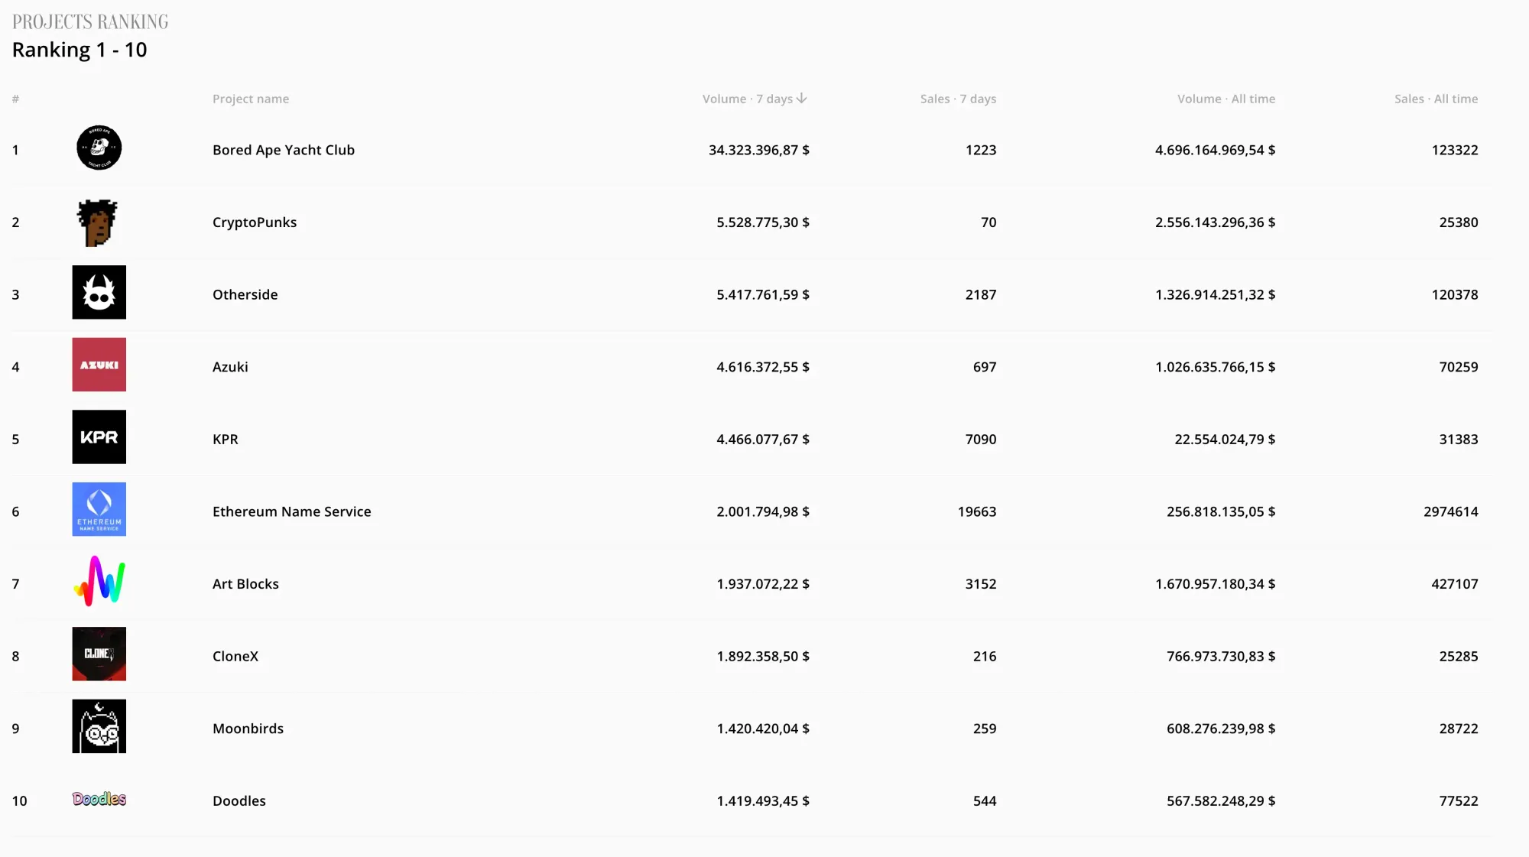Click the CloneX project thumbnail
Image resolution: width=1529 pixels, height=857 pixels.
[99, 654]
